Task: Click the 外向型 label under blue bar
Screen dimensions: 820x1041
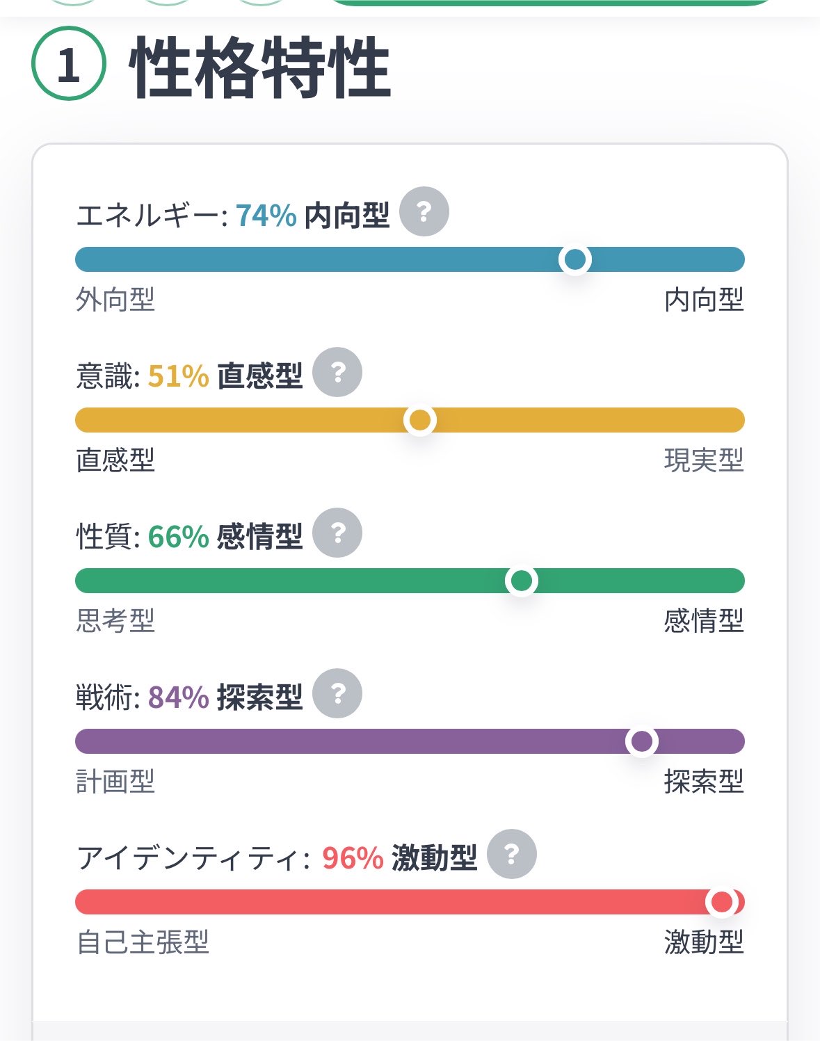Action: point(115,300)
